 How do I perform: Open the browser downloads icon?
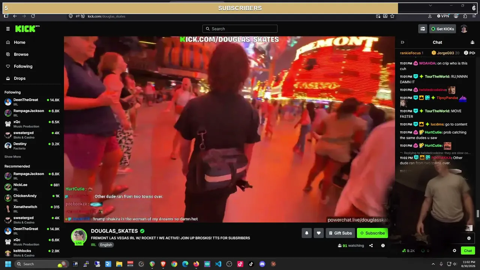click(x=430, y=16)
